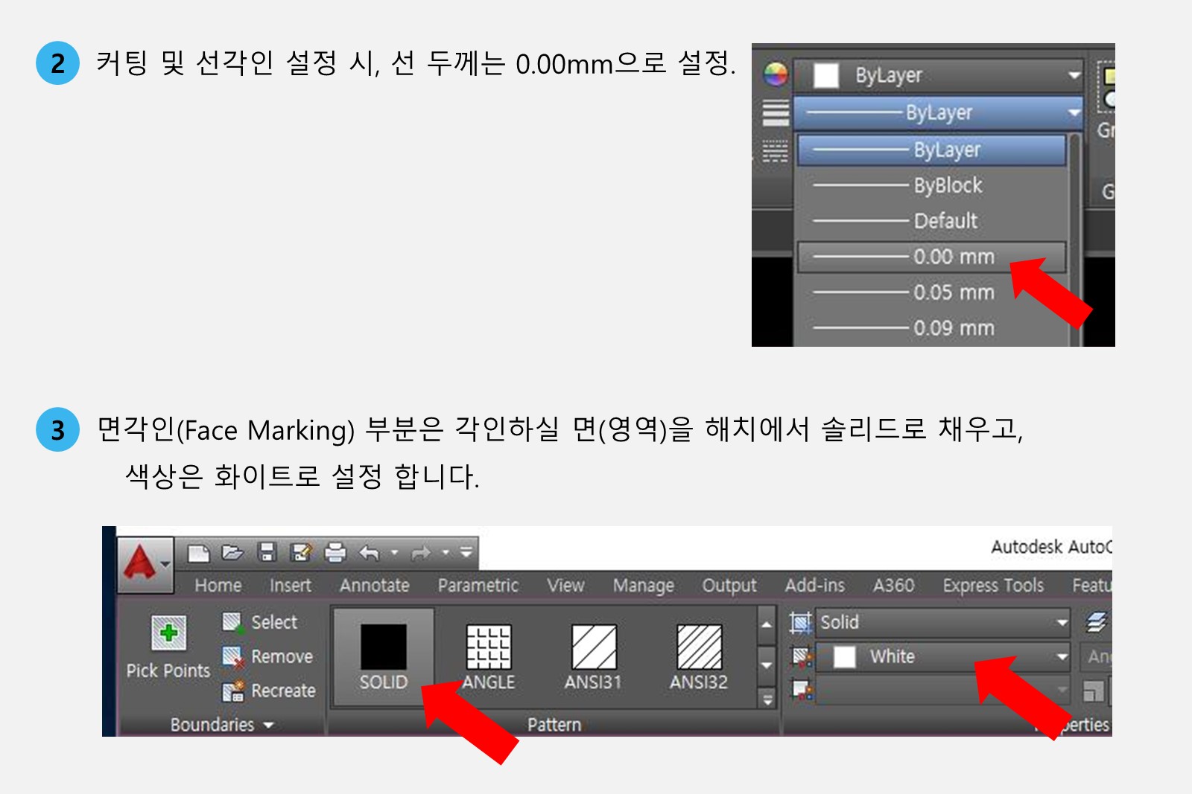Switch to the View ribbon tab

pyautogui.click(x=566, y=586)
